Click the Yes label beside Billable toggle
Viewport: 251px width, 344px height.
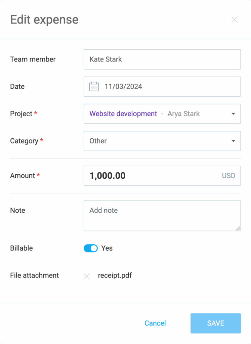pyautogui.click(x=107, y=248)
